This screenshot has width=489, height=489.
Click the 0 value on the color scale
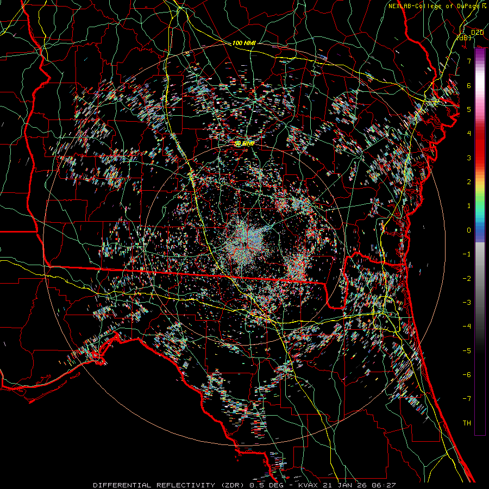click(x=469, y=230)
